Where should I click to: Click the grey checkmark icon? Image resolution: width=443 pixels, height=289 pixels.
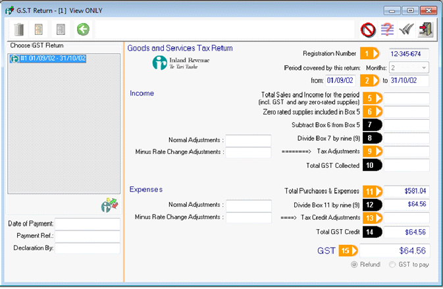click(x=407, y=29)
